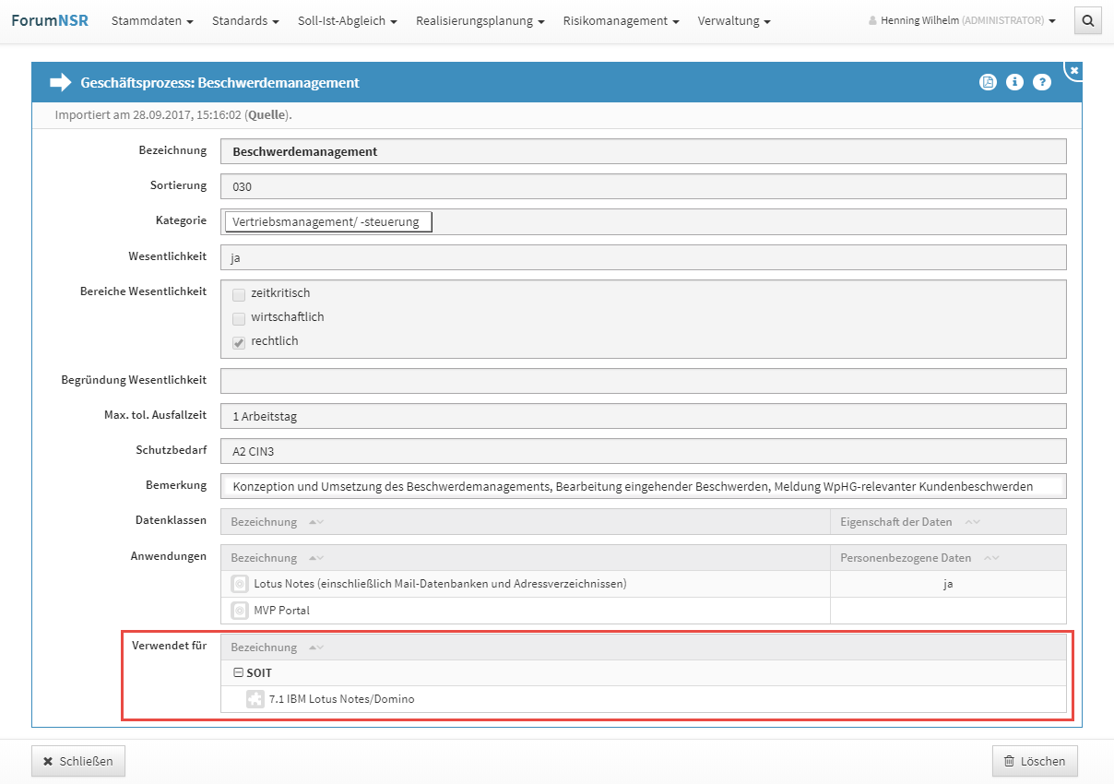Screen dimensions: 1114x784
Task: Click the Lotus Notes application icon
Action: point(239,584)
